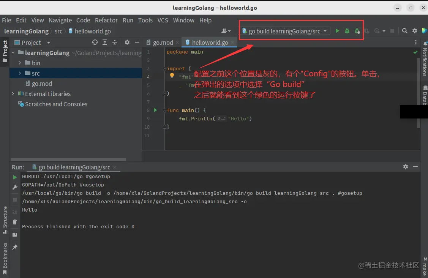Click the editor vertical scrollbar
428x278 pixels.
coord(419,93)
